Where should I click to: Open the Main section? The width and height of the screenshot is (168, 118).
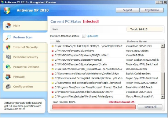click(x=25, y=26)
